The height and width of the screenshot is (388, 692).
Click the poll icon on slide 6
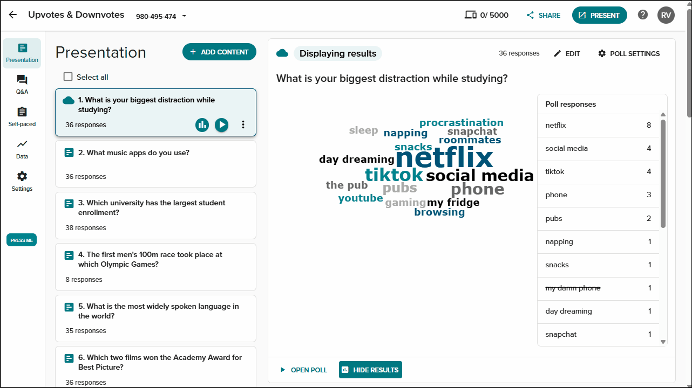click(x=69, y=358)
